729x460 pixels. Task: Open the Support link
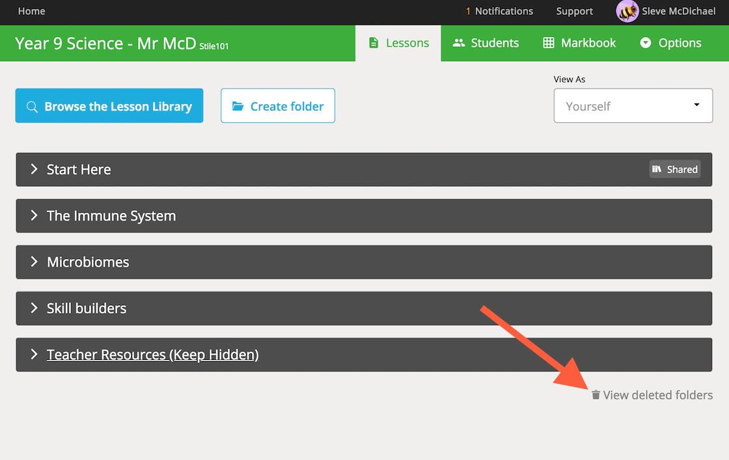pos(574,11)
